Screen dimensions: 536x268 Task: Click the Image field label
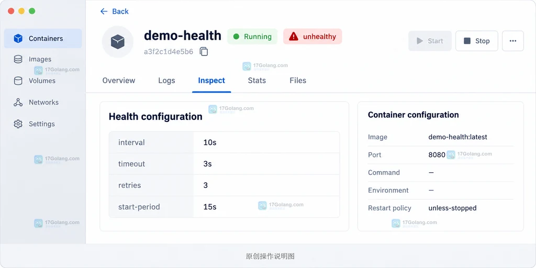378,137
